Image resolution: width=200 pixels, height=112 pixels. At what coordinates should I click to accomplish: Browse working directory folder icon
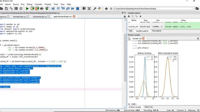(197, 9)
